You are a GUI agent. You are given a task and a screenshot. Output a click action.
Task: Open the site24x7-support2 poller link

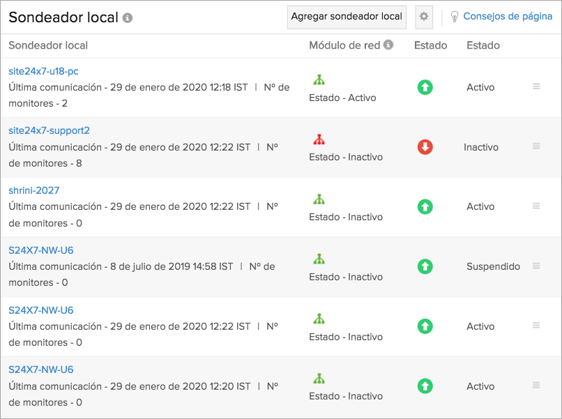click(49, 130)
